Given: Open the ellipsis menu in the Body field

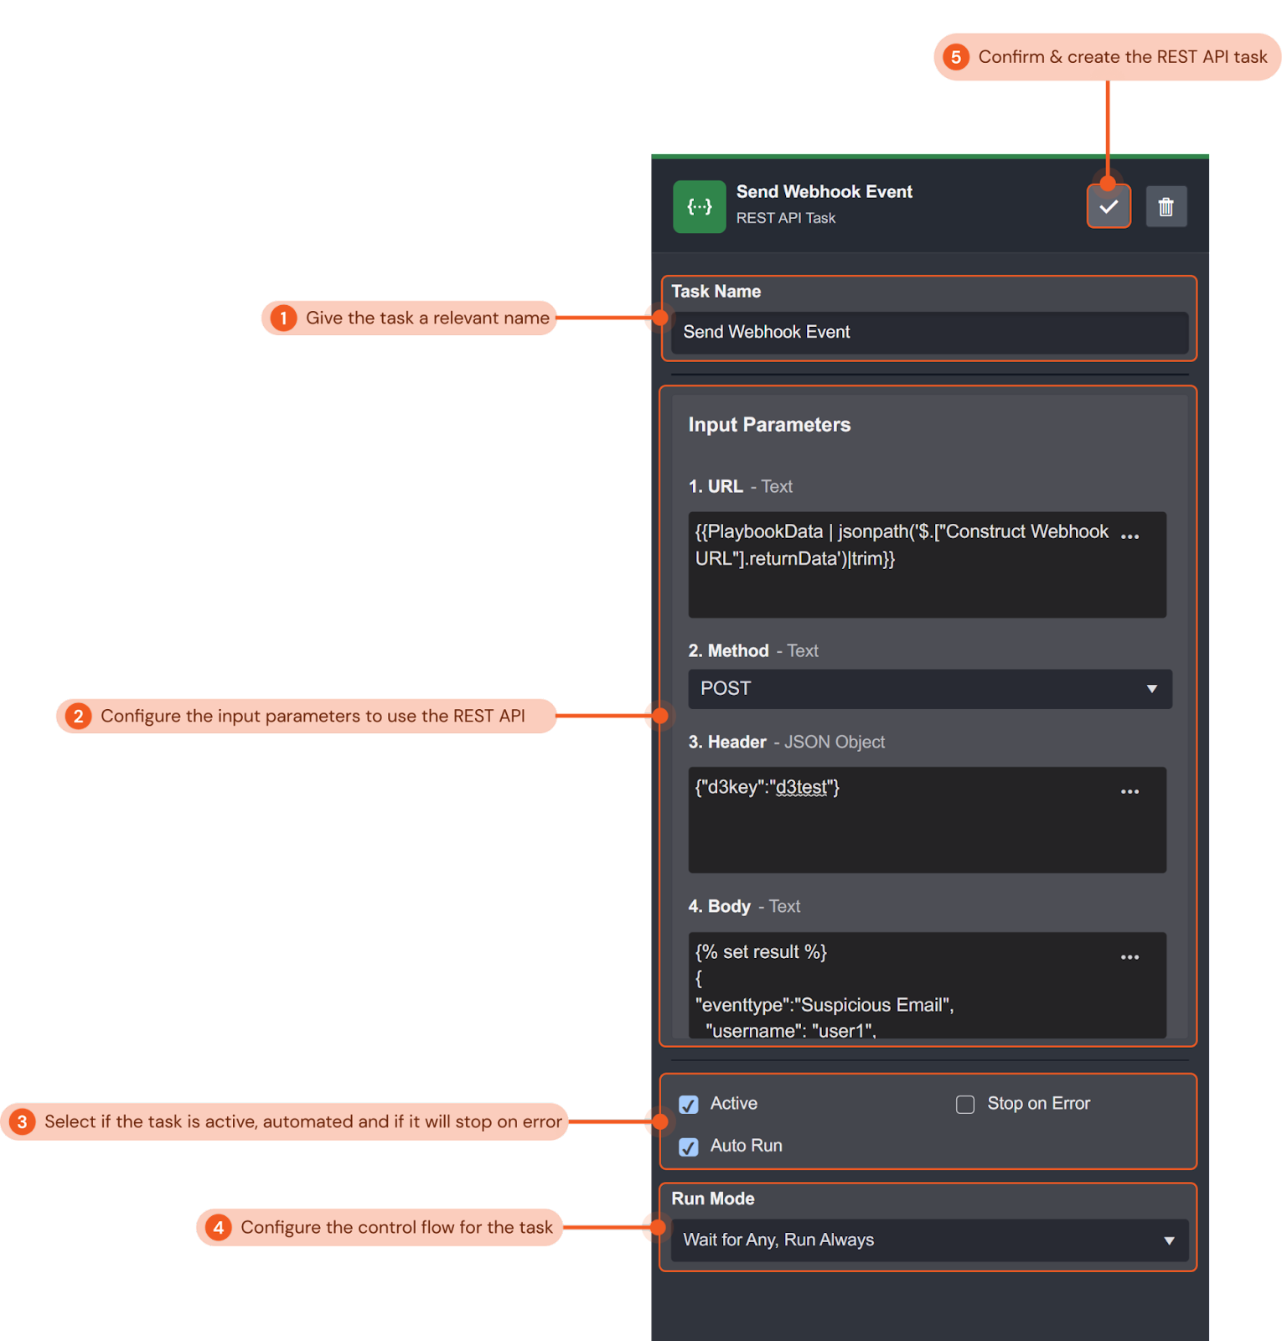Looking at the screenshot, I should pyautogui.click(x=1130, y=957).
